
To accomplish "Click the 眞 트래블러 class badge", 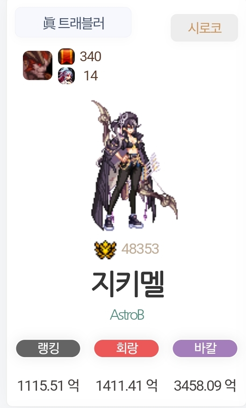I will [x=73, y=22].
